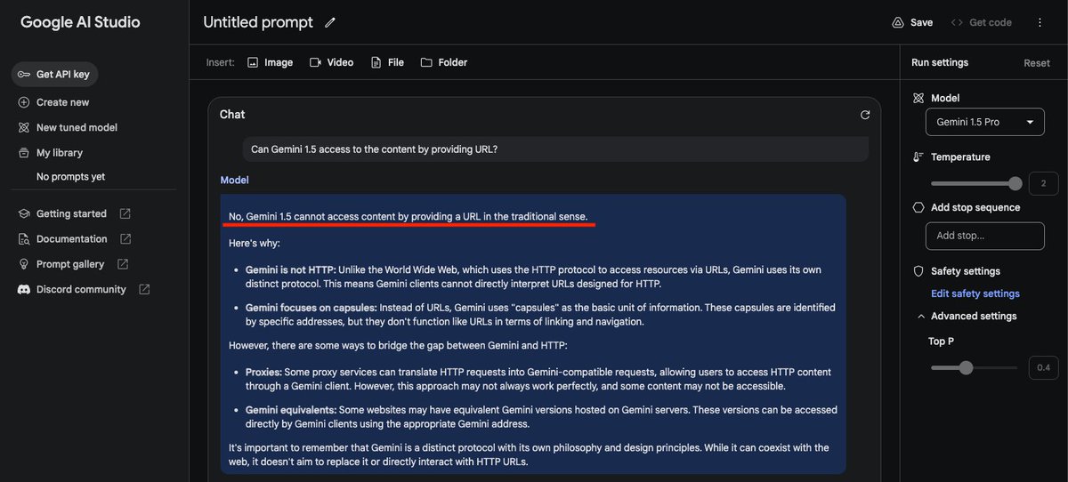The height and width of the screenshot is (482, 1068).
Task: Click the tuned model icon in sidebar
Action: point(24,127)
